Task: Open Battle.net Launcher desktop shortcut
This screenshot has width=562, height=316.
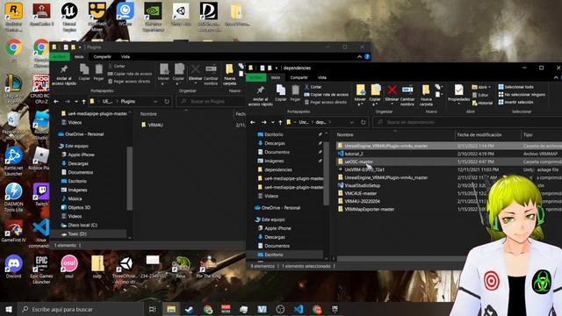Action: point(14,162)
